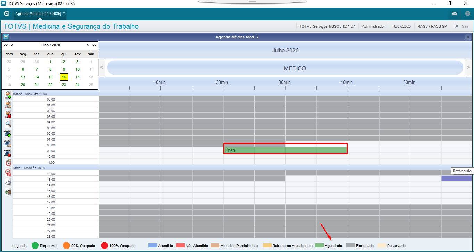Image resolution: width=474 pixels, height=252 pixels.
Task: Show previous doctor using left arrow beside MEDICO
Action: pos(102,67)
